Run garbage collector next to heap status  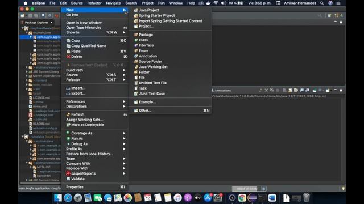click(263, 189)
